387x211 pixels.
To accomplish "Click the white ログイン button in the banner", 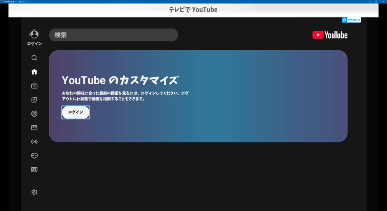I will click(76, 112).
